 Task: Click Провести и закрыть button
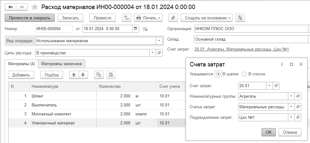pos(30,18)
